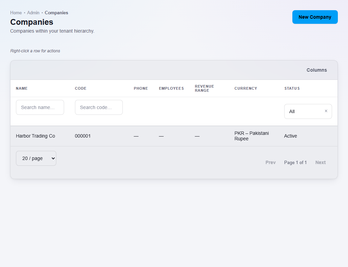Open the 20 / page size dropdown
Image resolution: width=348 pixels, height=267 pixels.
pos(36,158)
